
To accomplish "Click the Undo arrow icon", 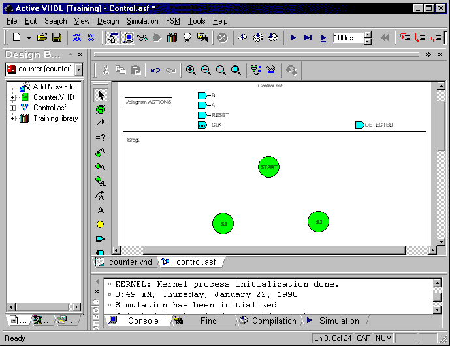I will 155,70.
